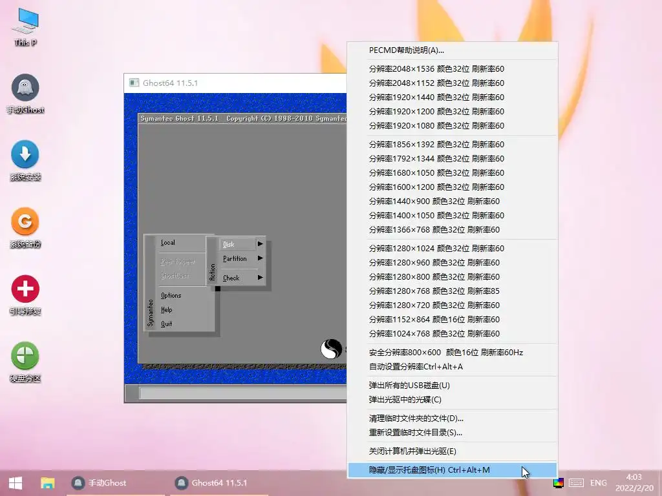Select 弹出光驱中的光碟(C)
This screenshot has width=662, height=496.
(452, 400)
